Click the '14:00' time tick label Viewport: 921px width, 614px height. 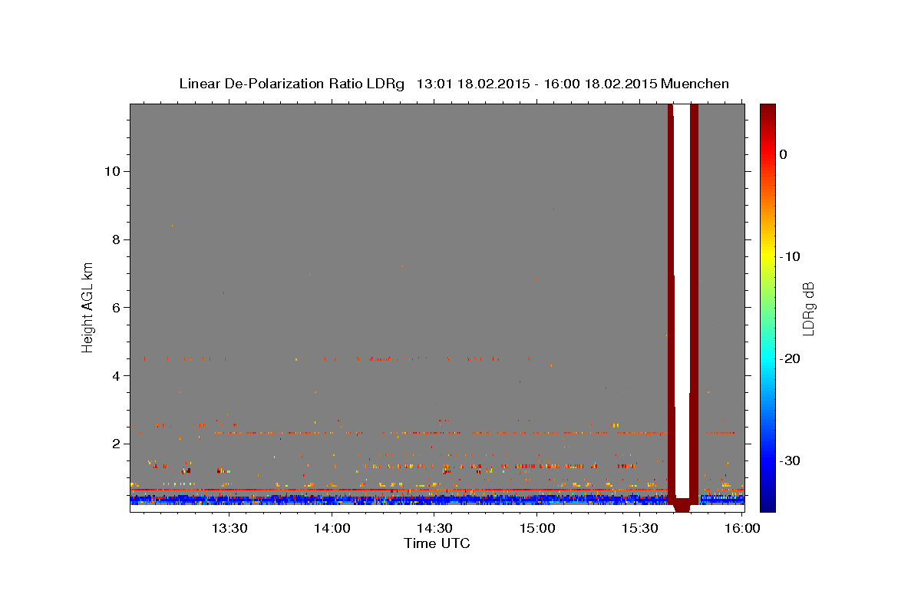tap(332, 529)
